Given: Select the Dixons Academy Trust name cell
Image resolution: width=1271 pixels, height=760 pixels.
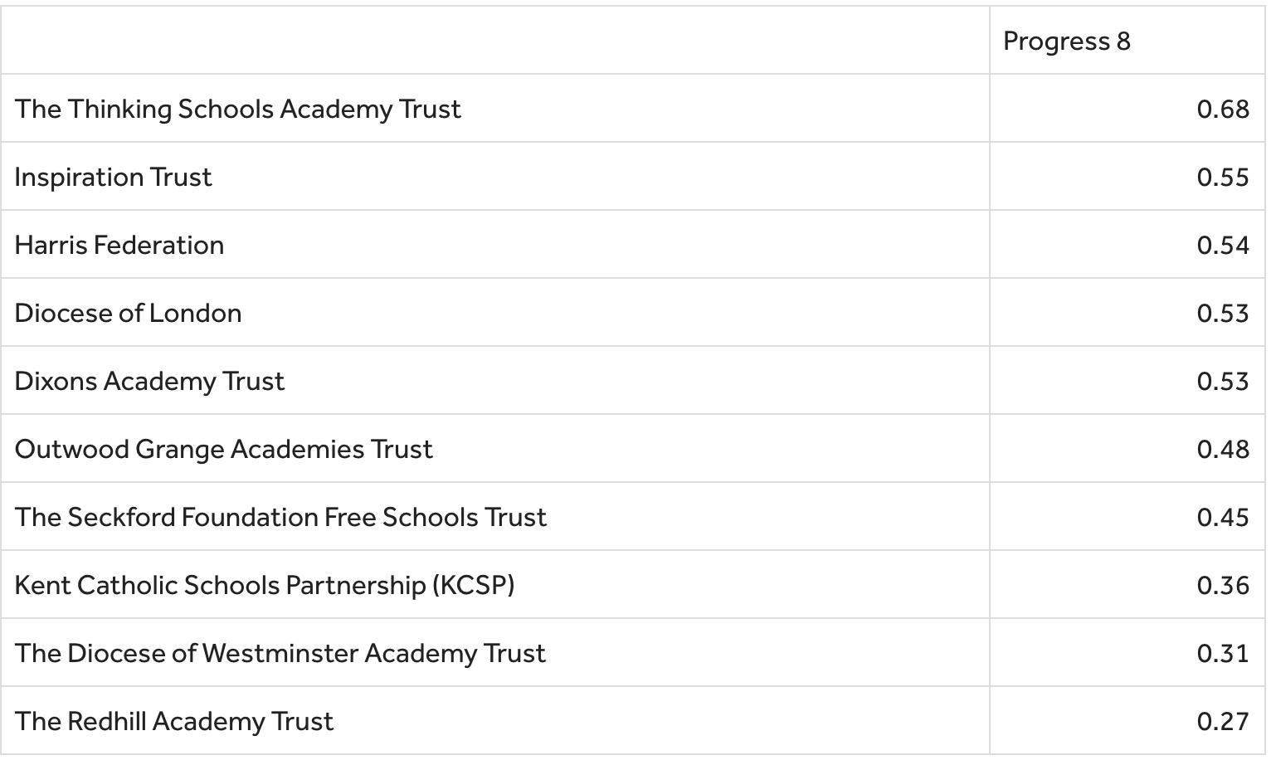Looking at the screenshot, I should pos(149,382).
